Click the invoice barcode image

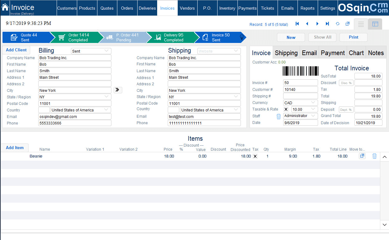300,71
